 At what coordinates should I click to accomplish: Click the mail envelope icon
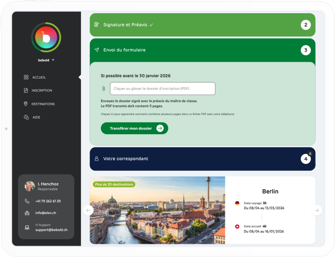coord(27,213)
